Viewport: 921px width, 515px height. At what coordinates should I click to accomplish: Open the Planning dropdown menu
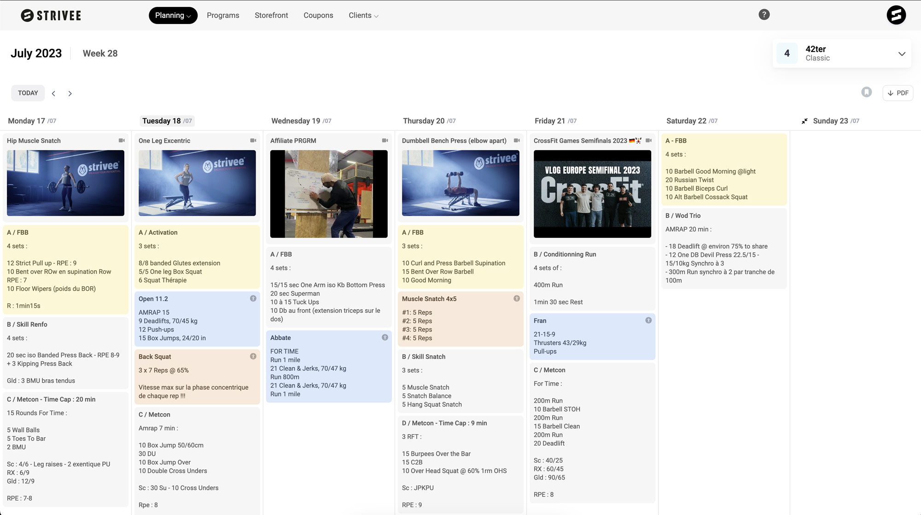click(173, 15)
